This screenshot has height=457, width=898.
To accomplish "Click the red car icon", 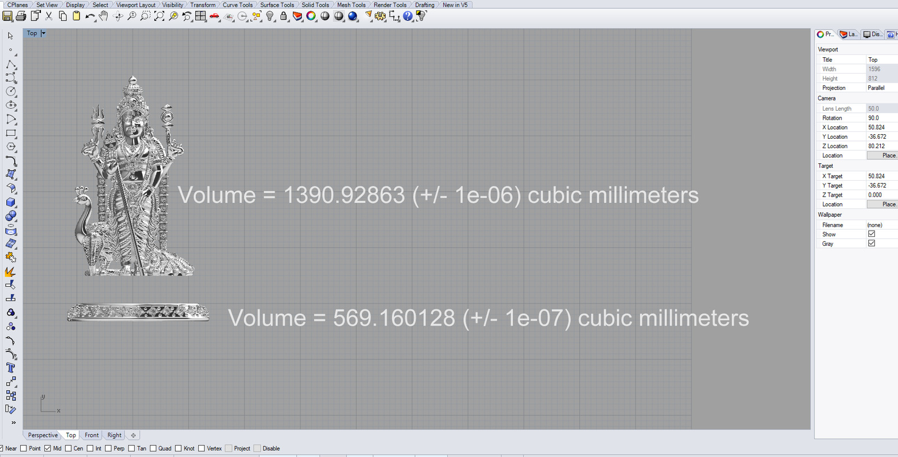I will point(214,16).
